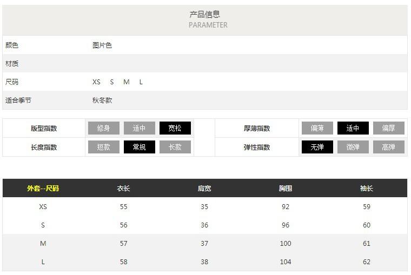Click the 产品信息 heading
The image size is (411, 275).
[205, 15]
